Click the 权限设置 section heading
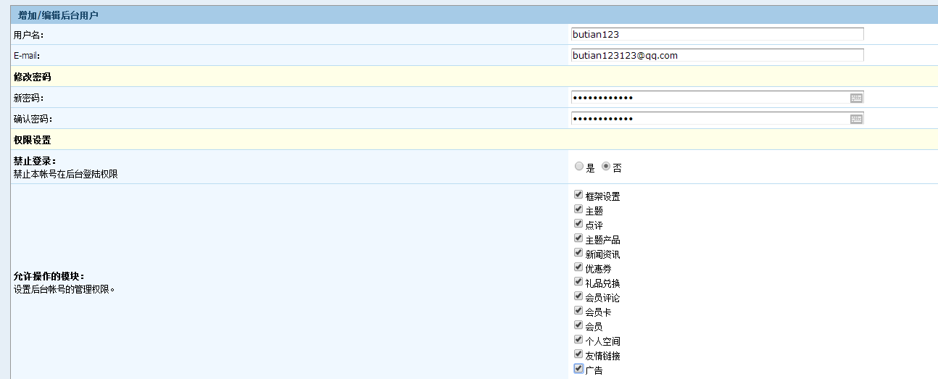938x379 pixels. [33, 140]
